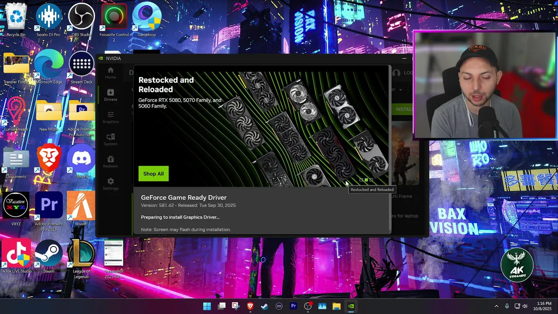Screen dimensions: 558x314
Task: Open Redeem in the NVIDIA sidebar
Action: [x=110, y=162]
